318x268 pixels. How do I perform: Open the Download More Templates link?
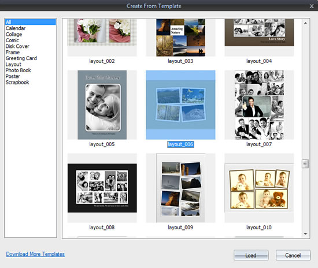[35, 254]
